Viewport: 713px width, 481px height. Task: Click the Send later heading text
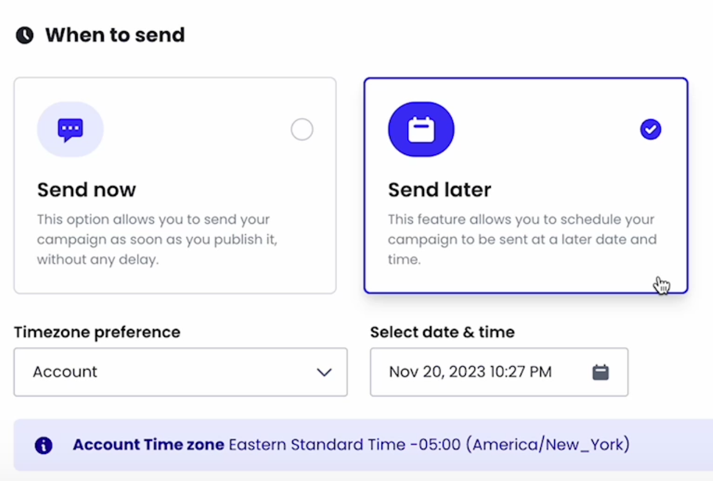439,190
